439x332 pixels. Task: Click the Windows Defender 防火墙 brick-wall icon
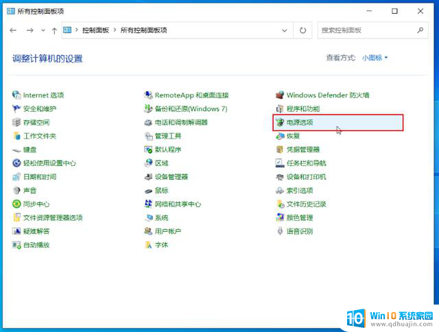(x=280, y=95)
